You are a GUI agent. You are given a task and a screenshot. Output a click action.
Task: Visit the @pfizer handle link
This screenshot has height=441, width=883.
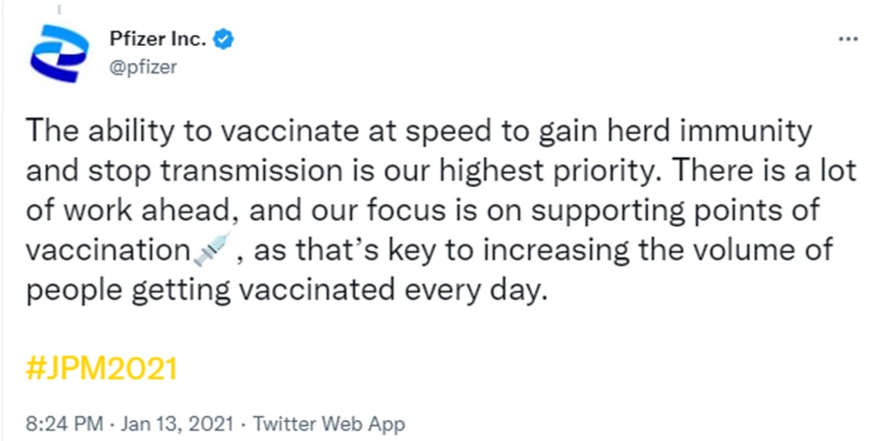[144, 68]
